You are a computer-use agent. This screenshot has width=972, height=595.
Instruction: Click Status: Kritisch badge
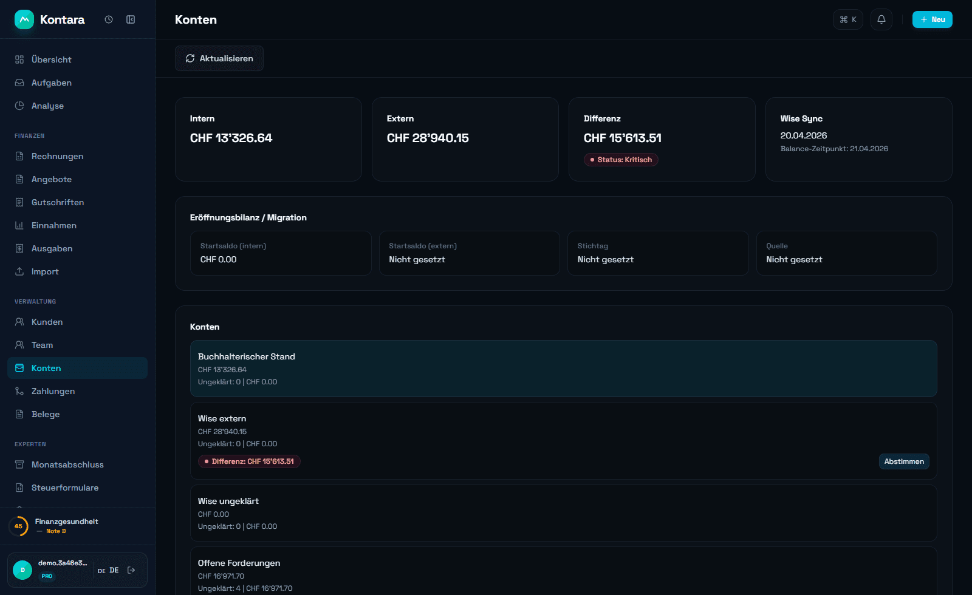coord(621,160)
